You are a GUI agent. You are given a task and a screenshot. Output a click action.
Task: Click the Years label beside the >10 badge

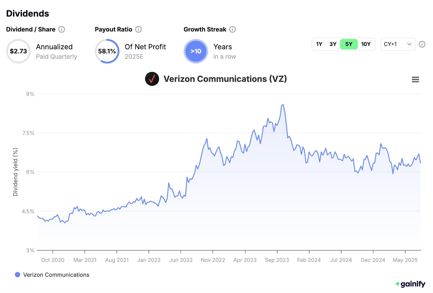[222, 47]
